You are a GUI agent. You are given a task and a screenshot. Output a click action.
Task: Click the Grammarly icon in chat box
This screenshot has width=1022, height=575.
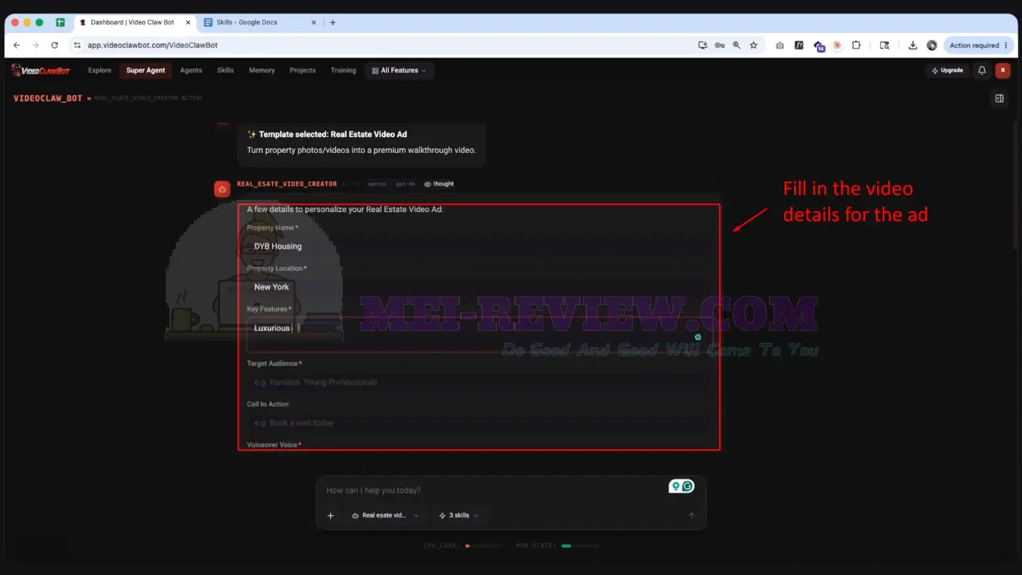point(688,486)
